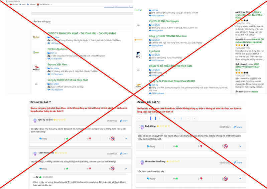
Task: Report the 'I used to do this' review
Action: (x=112, y=169)
